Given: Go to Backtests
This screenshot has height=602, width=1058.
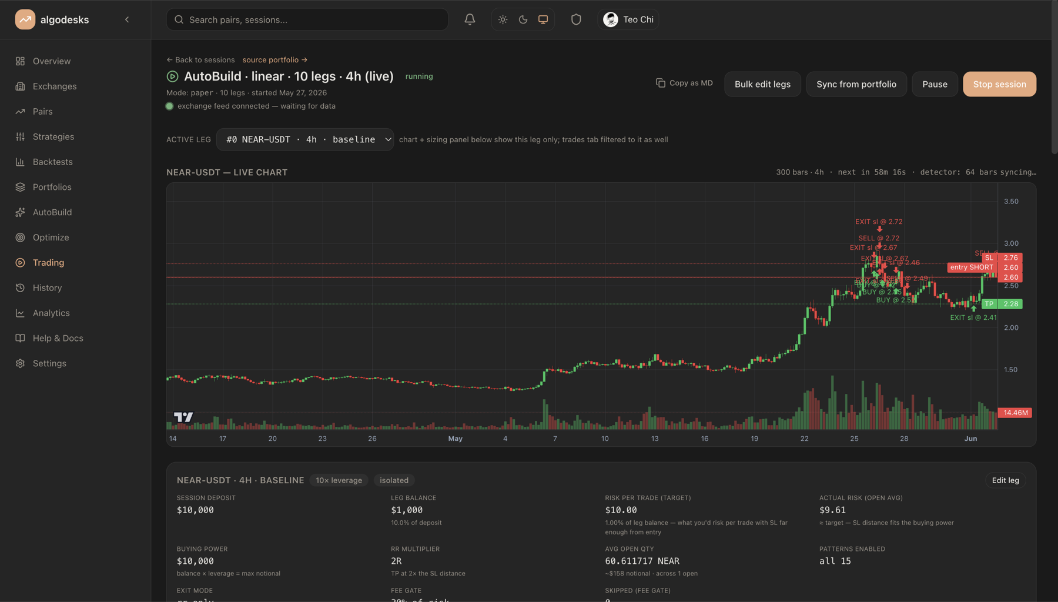Looking at the screenshot, I should pyautogui.click(x=52, y=162).
